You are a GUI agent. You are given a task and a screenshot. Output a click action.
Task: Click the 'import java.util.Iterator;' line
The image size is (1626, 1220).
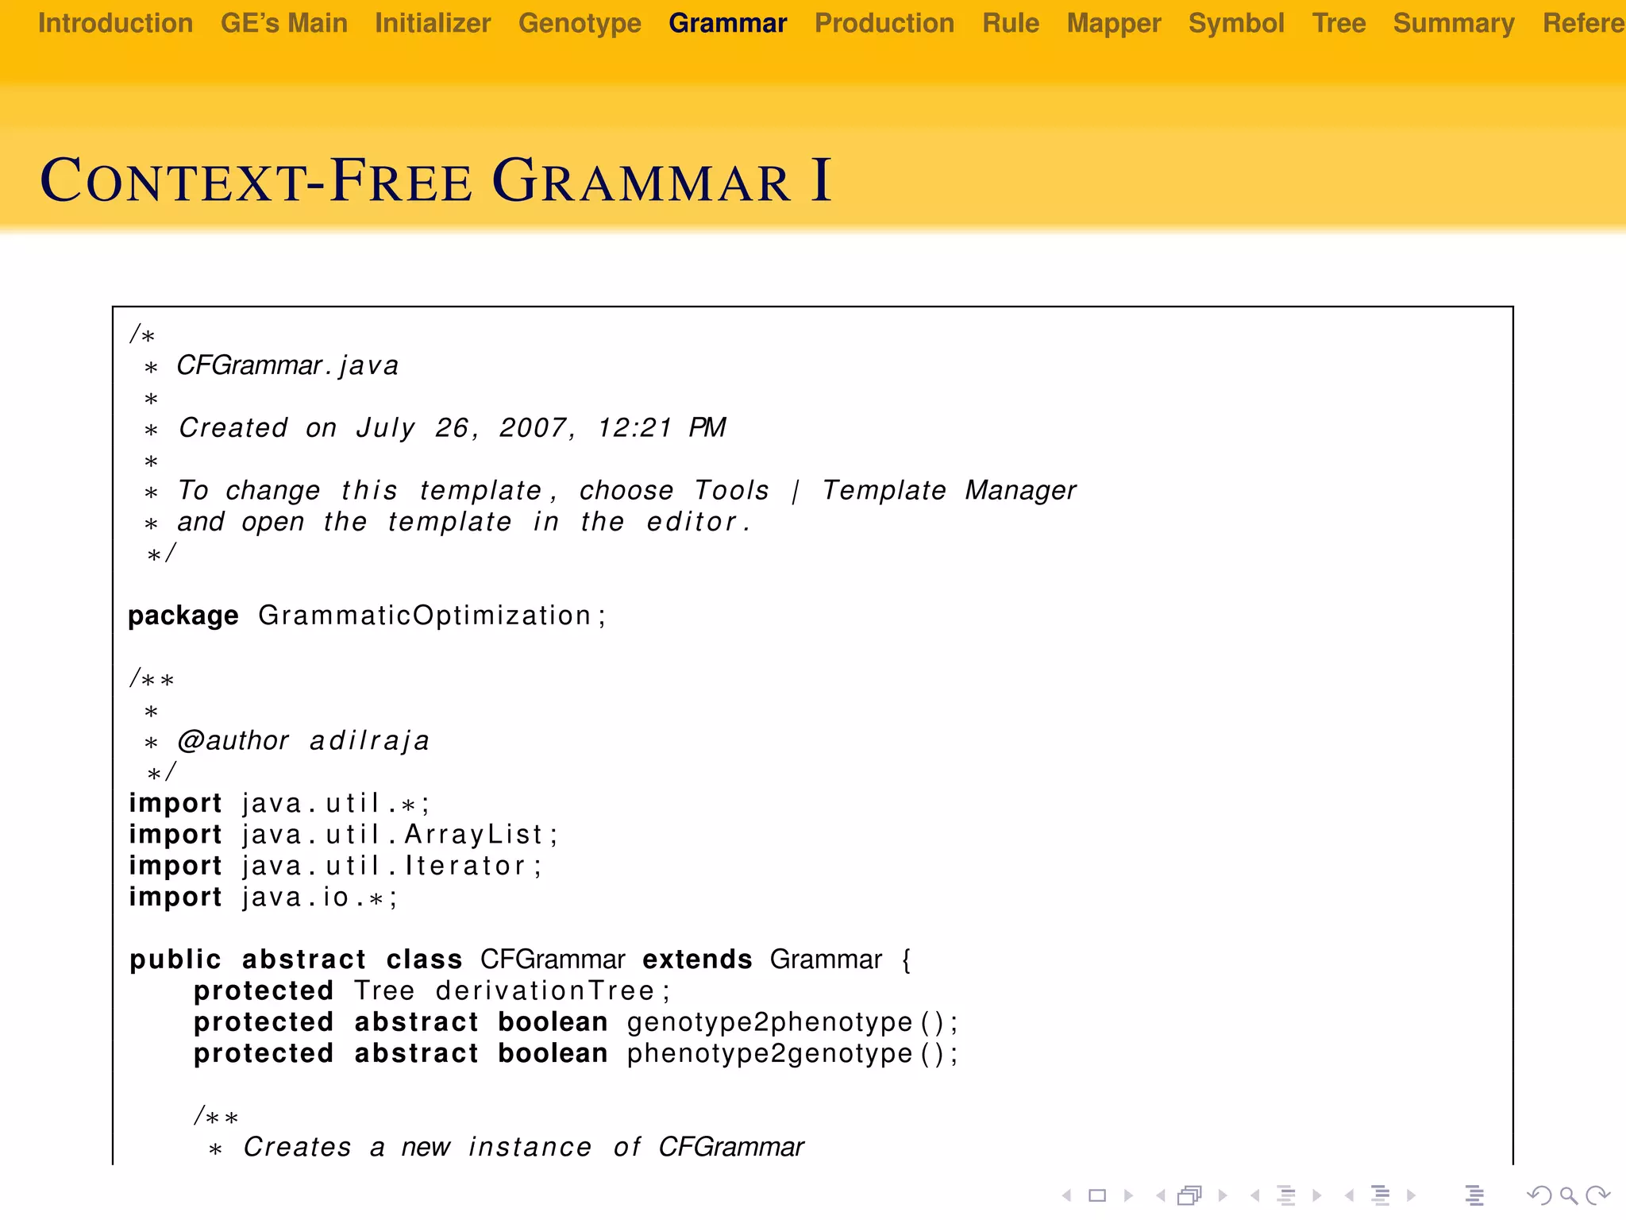(x=335, y=866)
